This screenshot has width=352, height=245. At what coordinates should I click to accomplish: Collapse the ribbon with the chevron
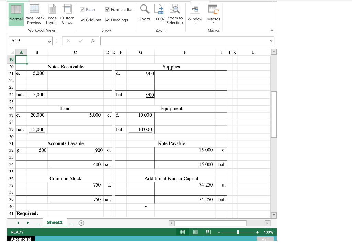coord(272,30)
